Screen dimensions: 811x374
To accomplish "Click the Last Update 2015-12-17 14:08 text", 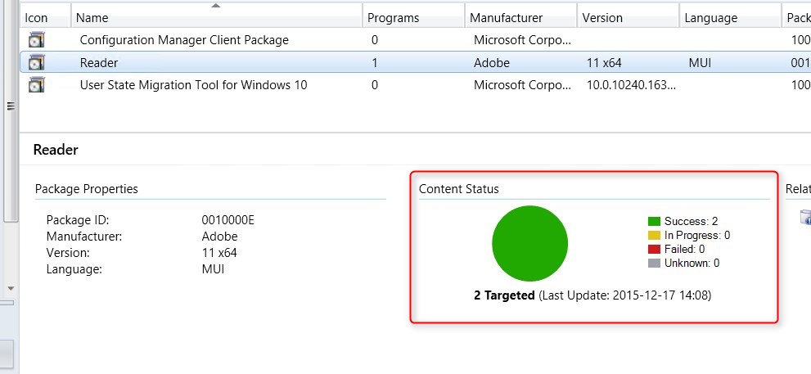I will 624,296.
